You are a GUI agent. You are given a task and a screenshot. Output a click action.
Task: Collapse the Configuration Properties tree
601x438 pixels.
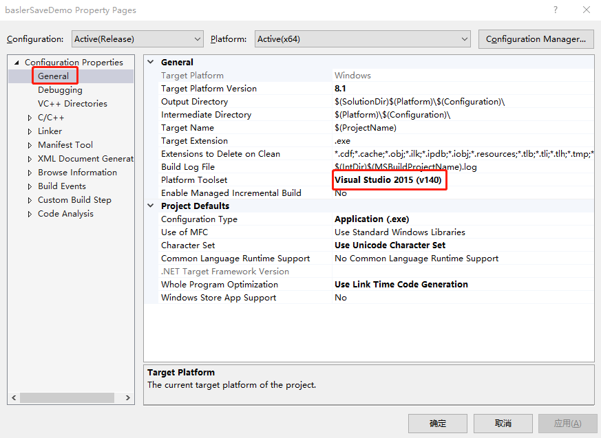coord(17,62)
